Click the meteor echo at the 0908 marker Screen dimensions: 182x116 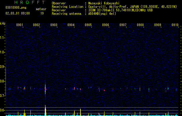[140, 89]
